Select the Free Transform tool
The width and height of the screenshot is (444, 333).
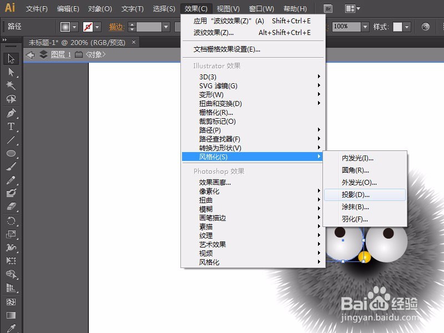pos(11,260)
